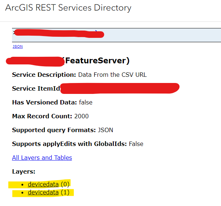
Task: Click the redacted Service ItemId value
Action: [120, 88]
